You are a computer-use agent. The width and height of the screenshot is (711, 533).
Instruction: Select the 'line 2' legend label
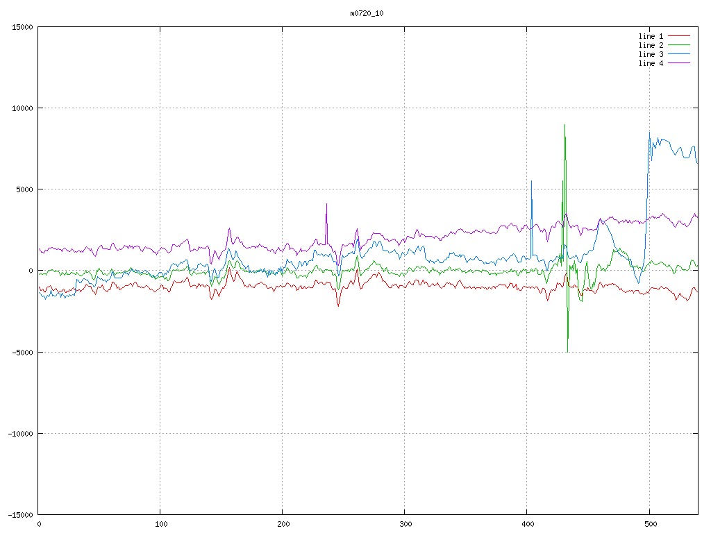651,45
